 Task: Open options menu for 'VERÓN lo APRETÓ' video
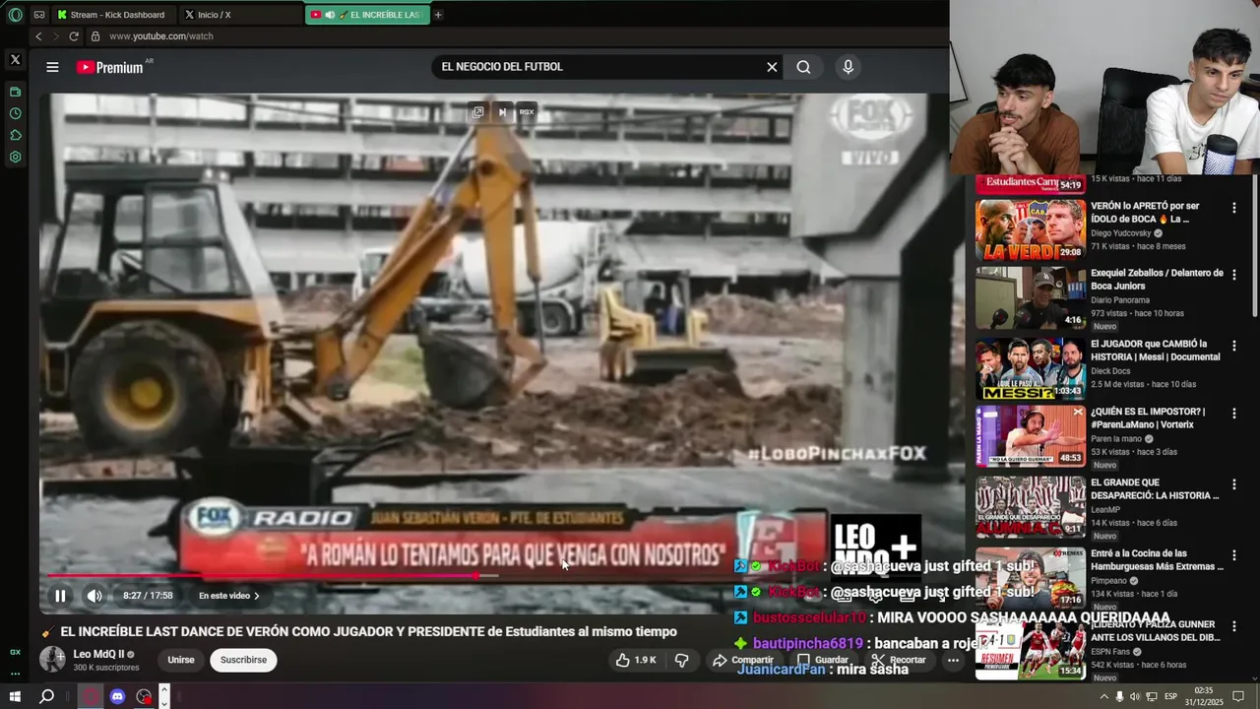[1233, 208]
